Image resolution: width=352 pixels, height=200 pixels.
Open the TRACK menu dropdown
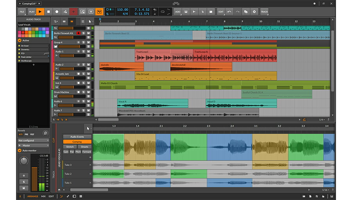point(264,12)
